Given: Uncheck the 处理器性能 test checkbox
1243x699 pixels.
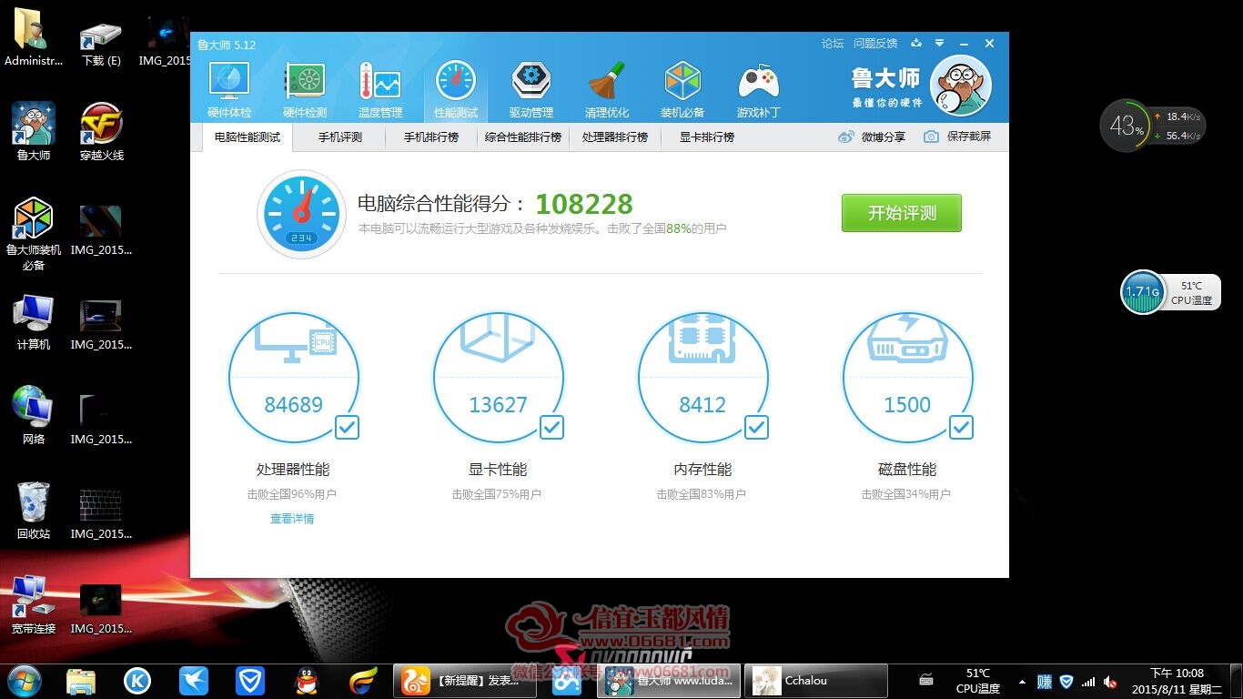Looking at the screenshot, I should pos(347,427).
